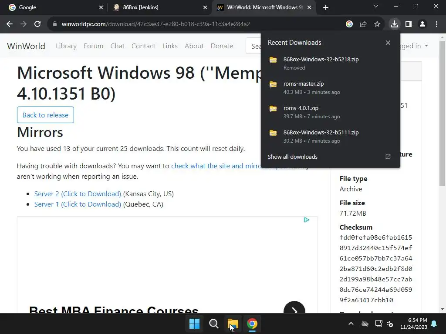Bookmark this page with the star icon
The height and width of the screenshot is (334, 446).
(377, 24)
